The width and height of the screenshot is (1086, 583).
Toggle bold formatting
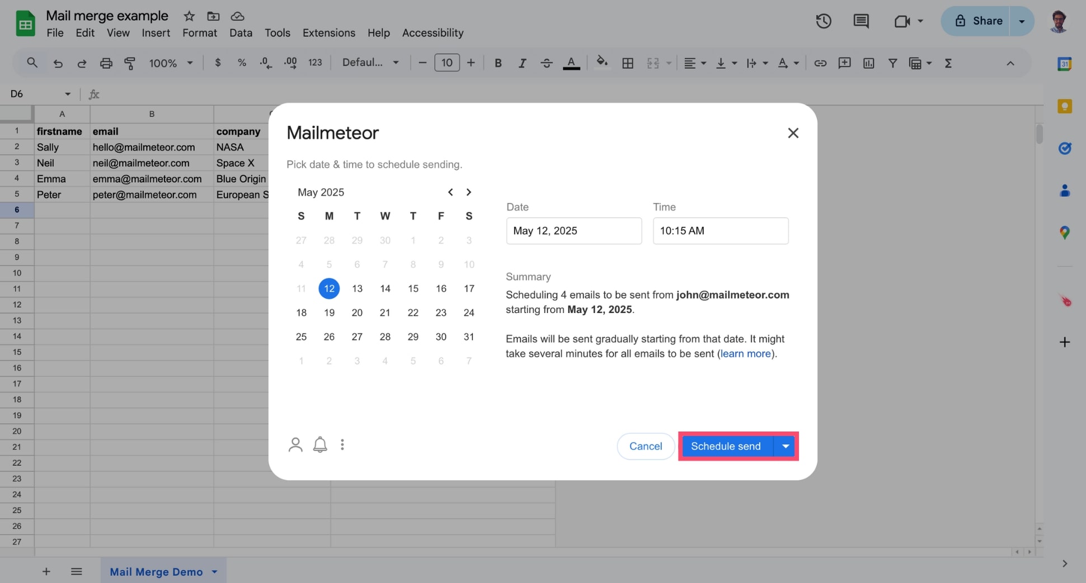coord(498,63)
